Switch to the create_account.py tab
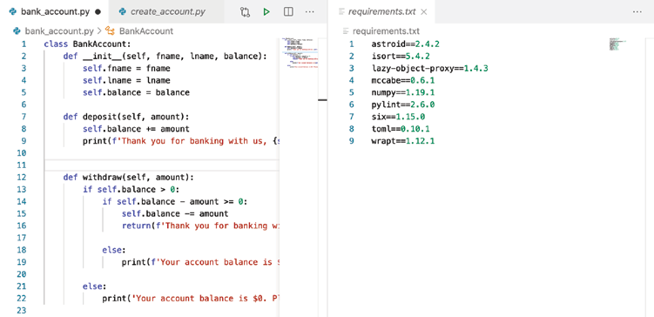Screen dimensions: 654x317 (x=167, y=11)
